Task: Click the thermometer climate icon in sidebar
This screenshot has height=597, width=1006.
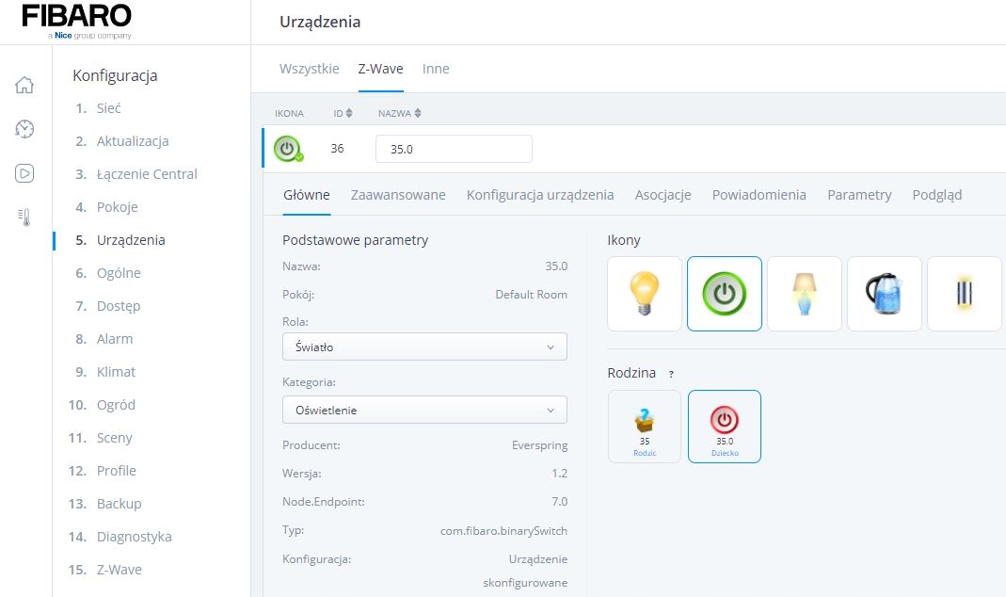Action: pyautogui.click(x=24, y=218)
